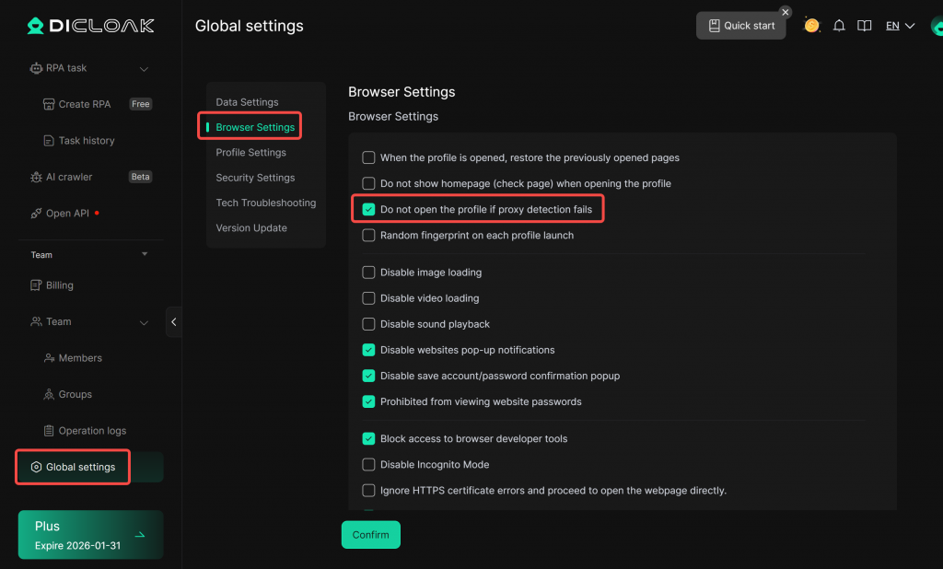Open Operation logs page
The height and width of the screenshot is (569, 943).
coord(92,431)
